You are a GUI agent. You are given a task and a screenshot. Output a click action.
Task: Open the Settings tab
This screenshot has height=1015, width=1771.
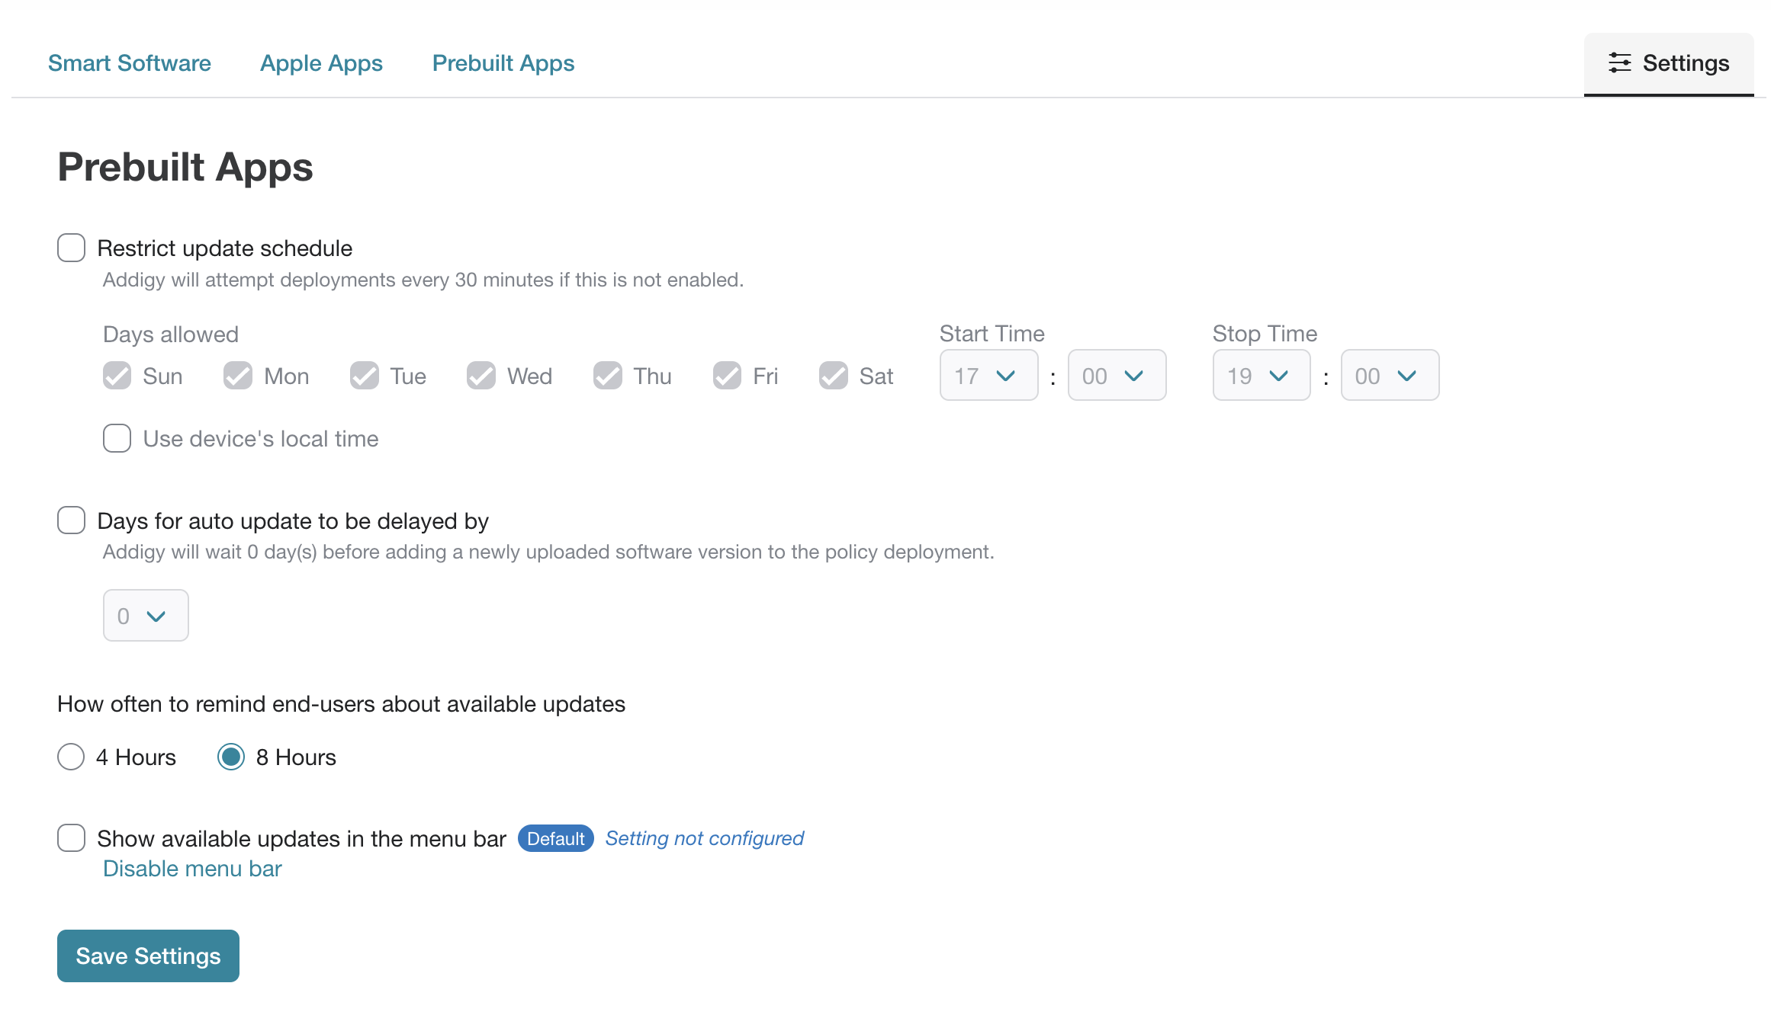click(x=1669, y=63)
